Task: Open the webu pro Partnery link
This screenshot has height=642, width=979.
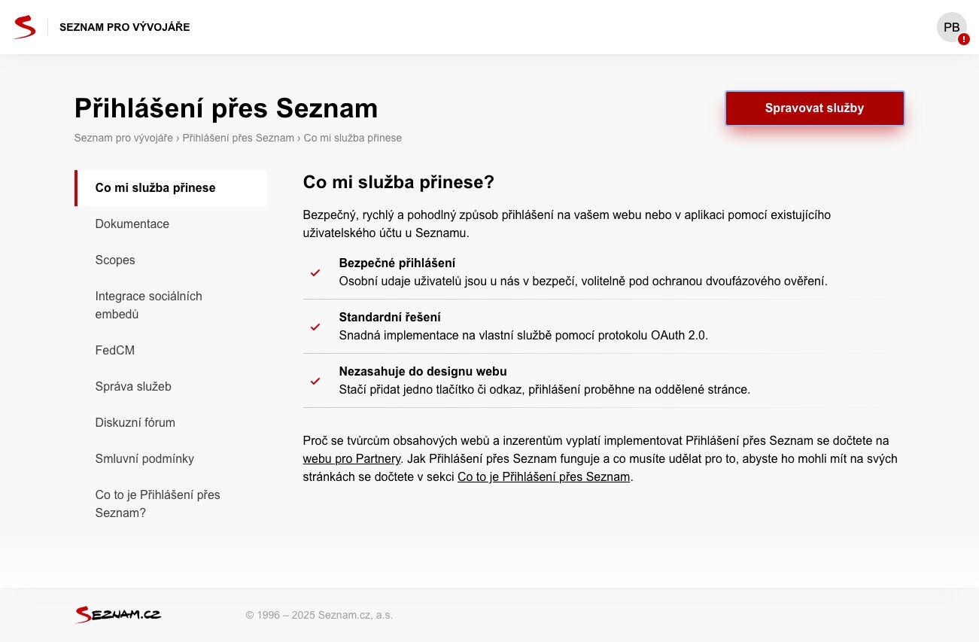Action: [352, 458]
